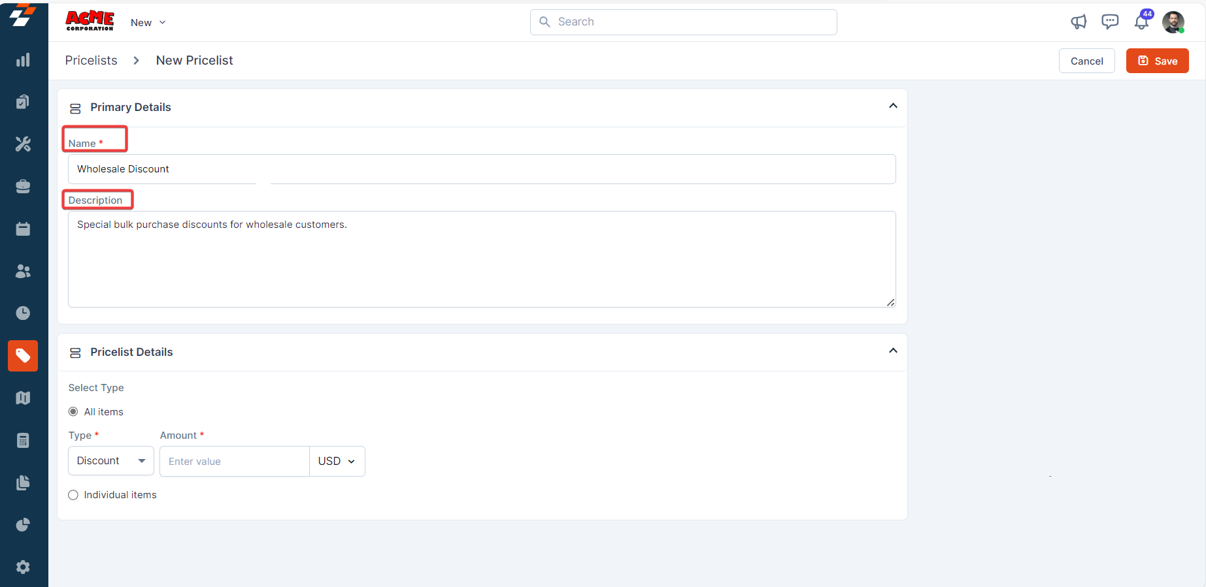Select the Individual items radio button
1206x587 pixels.
click(73, 495)
